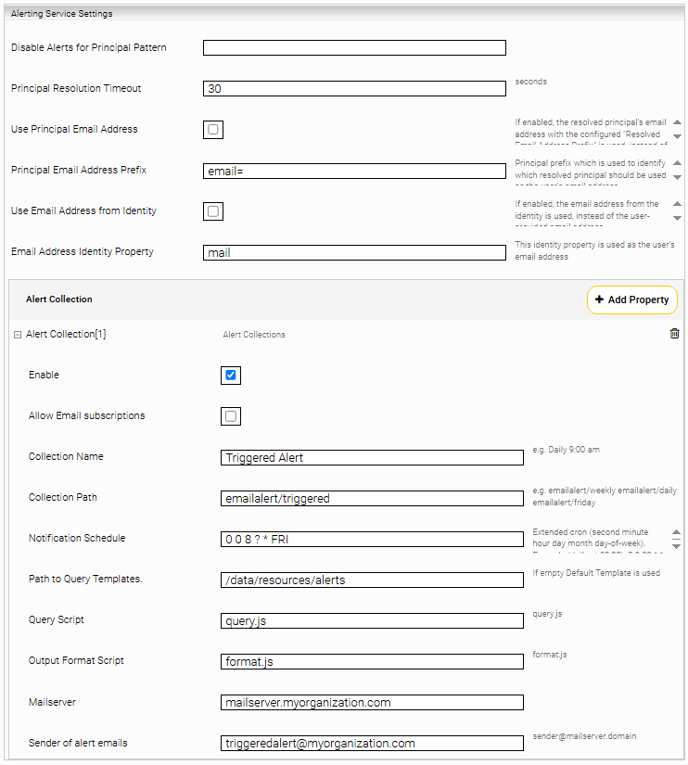Click the Alerting Service Settings title

pyautogui.click(x=61, y=14)
